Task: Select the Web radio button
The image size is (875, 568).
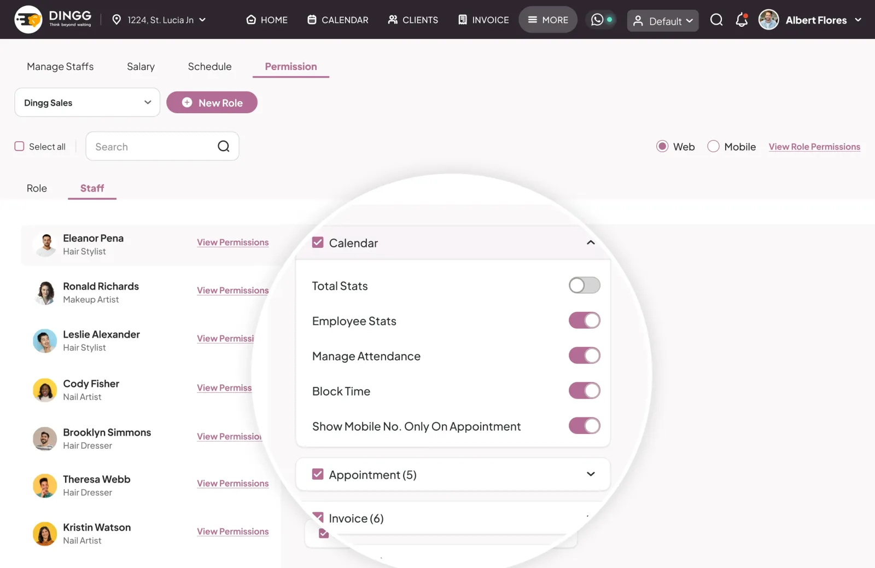Action: pos(662,146)
